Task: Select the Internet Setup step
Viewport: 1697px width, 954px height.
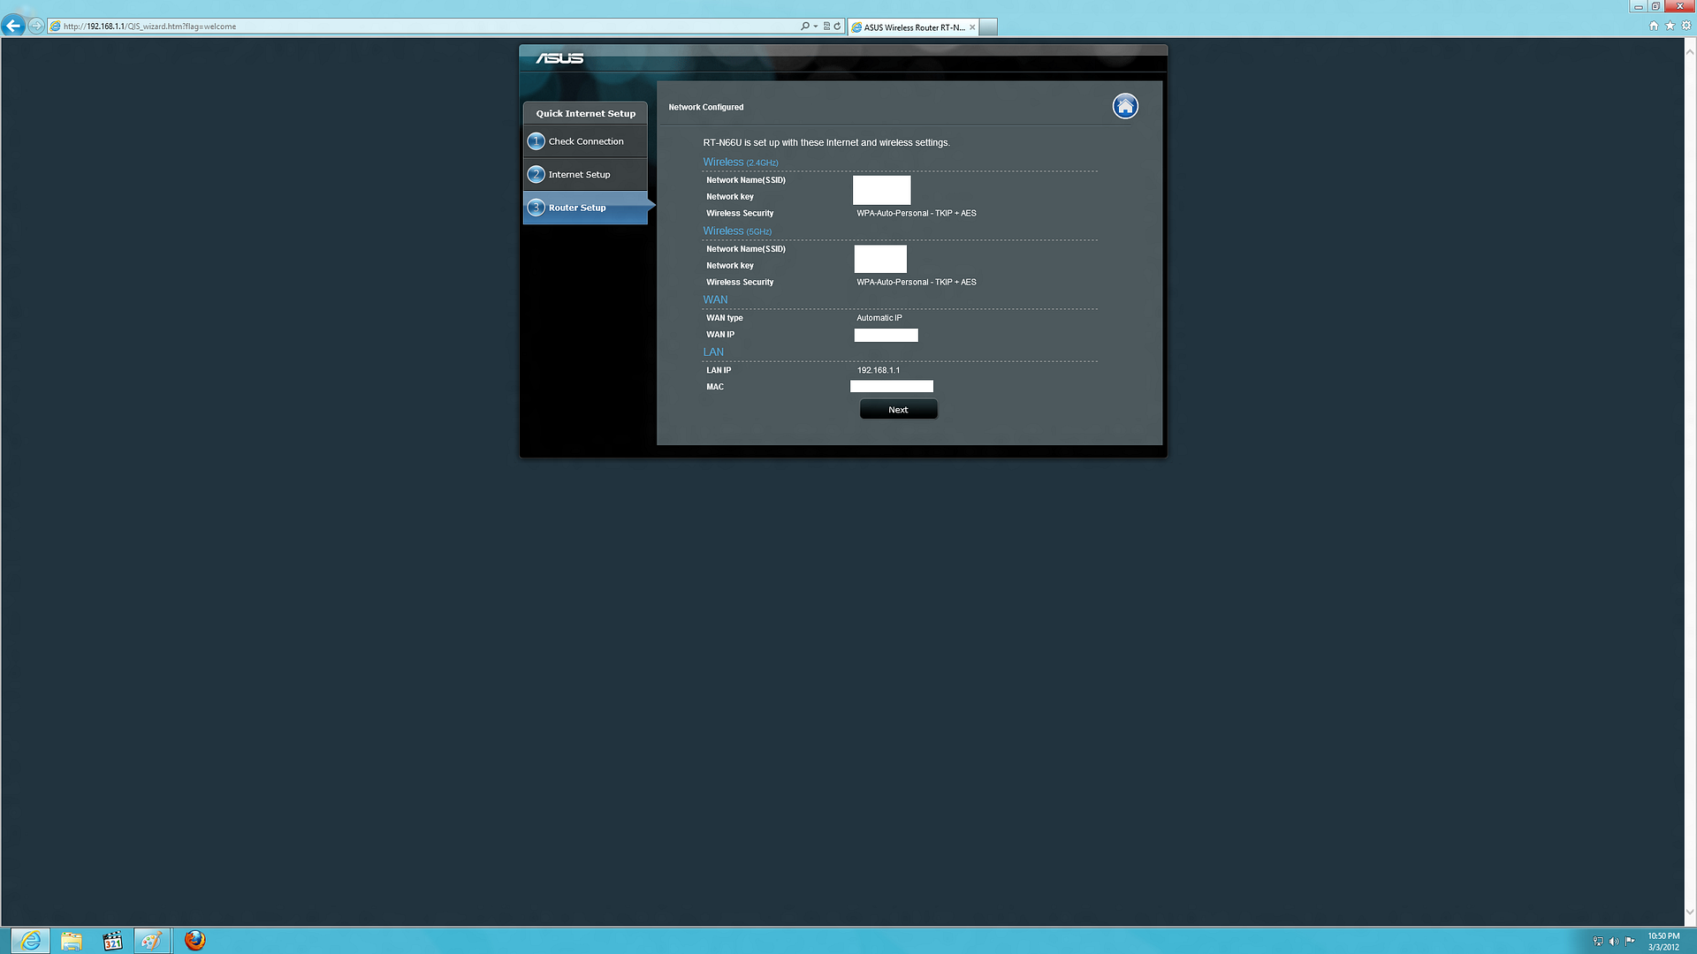Action: (579, 175)
